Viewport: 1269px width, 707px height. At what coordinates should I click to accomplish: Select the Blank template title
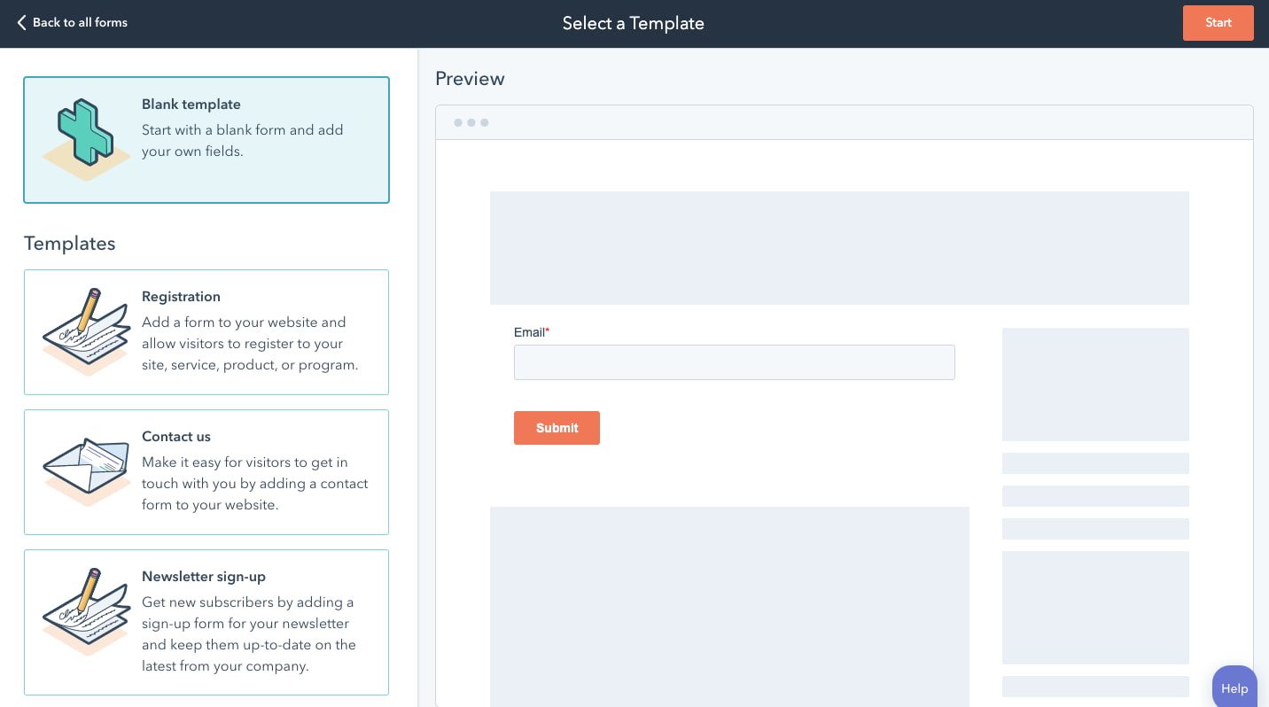tap(191, 105)
